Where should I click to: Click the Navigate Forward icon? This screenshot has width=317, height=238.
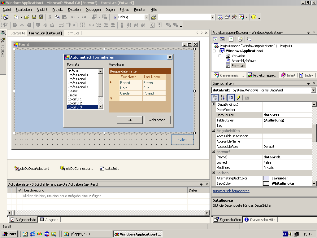[x=105, y=17]
